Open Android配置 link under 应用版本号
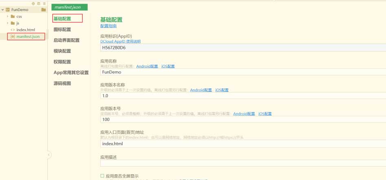The image size is (386, 180). click(244, 114)
